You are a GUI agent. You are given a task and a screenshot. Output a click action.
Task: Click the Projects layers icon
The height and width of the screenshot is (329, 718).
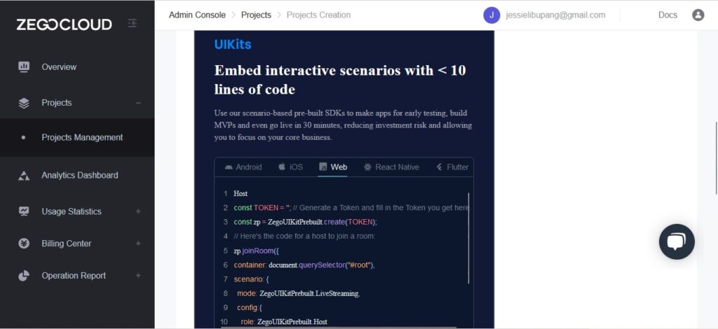tap(24, 104)
